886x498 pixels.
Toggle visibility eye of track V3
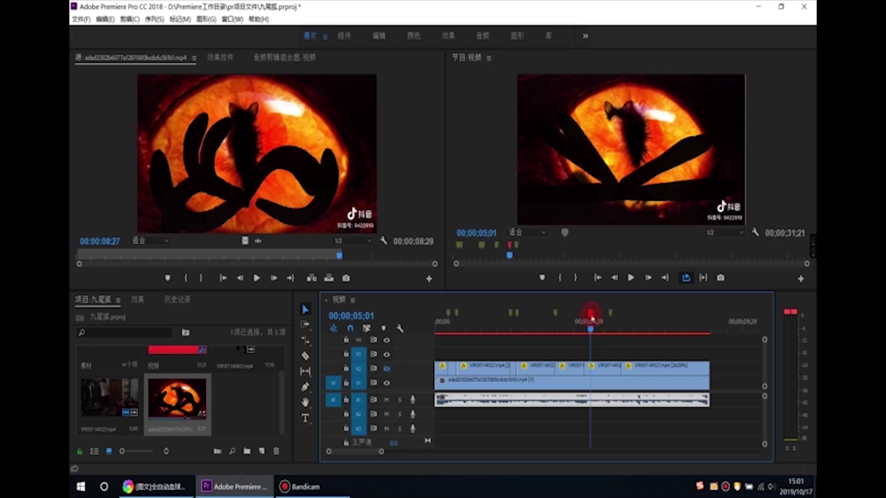click(x=387, y=354)
